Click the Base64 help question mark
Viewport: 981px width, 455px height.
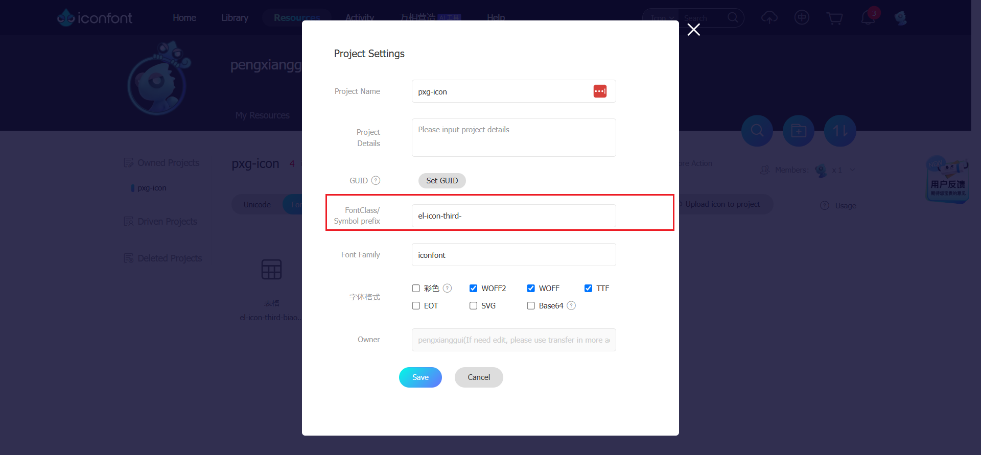point(571,305)
